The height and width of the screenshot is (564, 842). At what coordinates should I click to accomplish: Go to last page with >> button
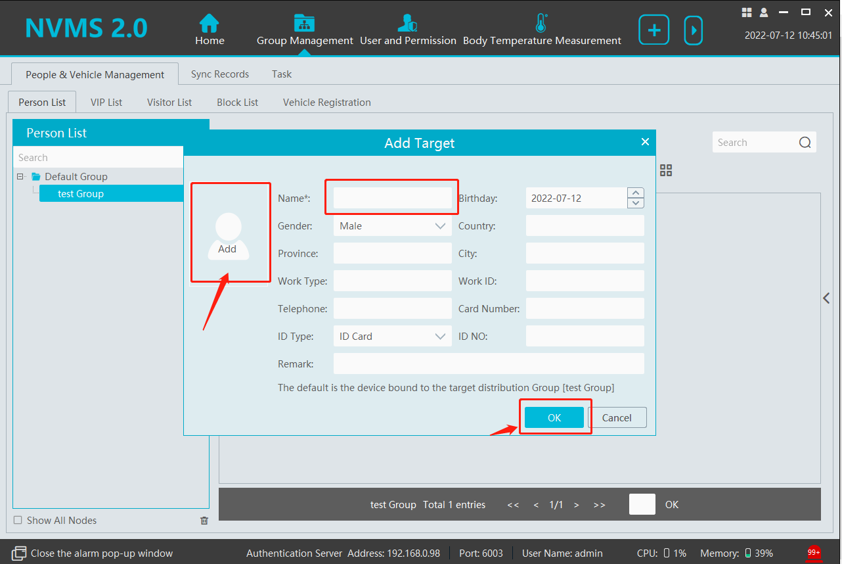tap(599, 505)
